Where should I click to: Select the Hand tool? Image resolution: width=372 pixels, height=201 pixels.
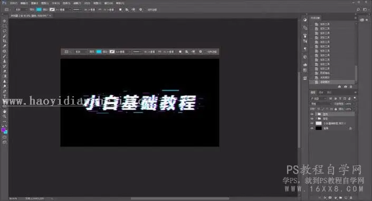[5, 112]
